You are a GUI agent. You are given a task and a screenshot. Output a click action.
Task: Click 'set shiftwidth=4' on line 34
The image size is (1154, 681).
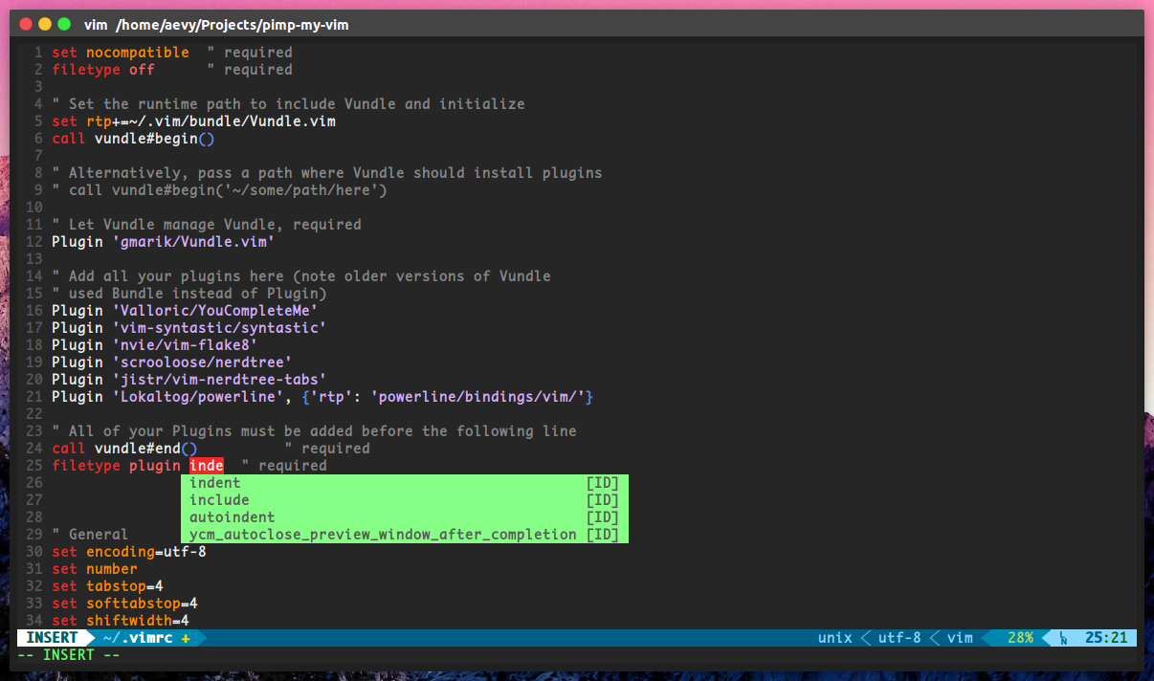(x=121, y=621)
